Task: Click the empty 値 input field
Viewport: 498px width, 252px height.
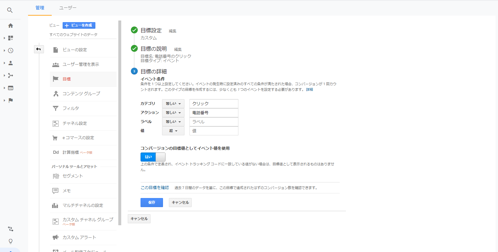Action: tap(214, 131)
